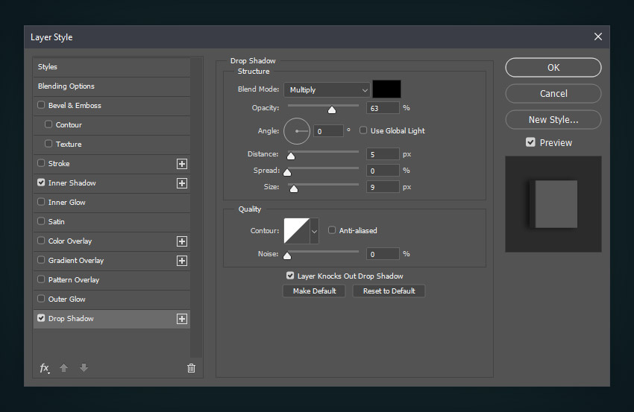Click the Make Default button

pos(314,291)
